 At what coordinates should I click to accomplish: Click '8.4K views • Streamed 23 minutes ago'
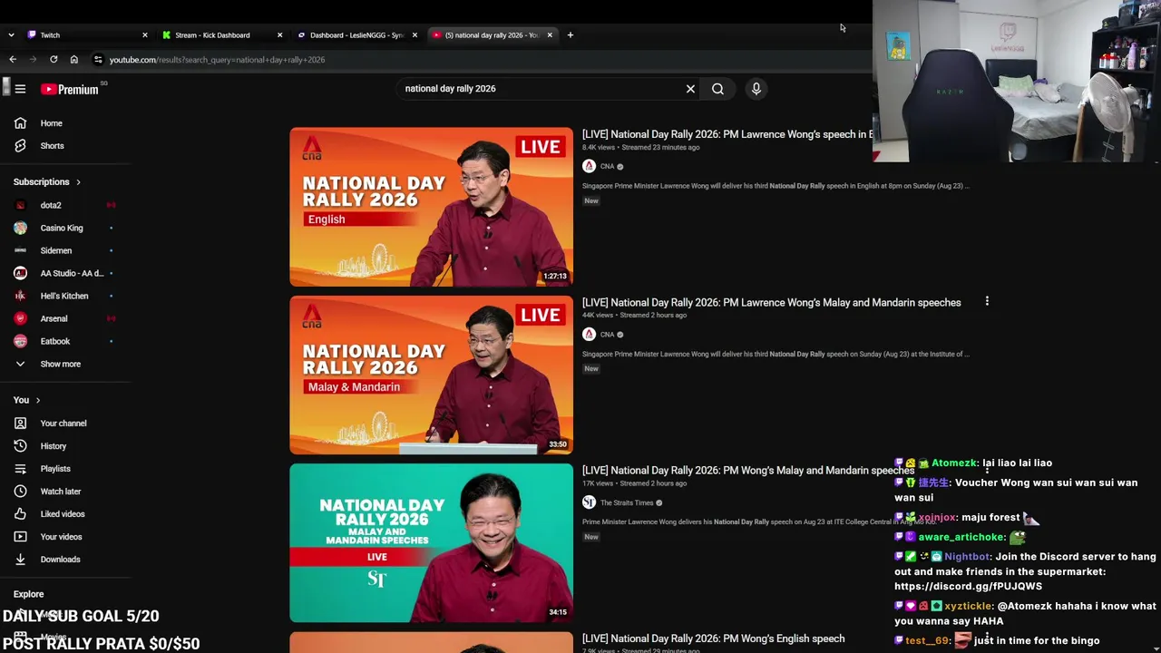tap(640, 147)
